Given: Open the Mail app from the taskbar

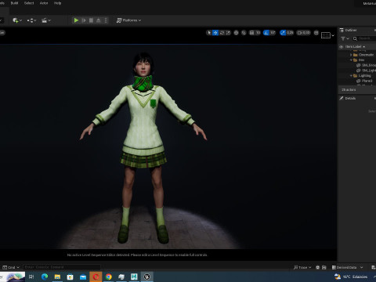Looking at the screenshot, I should [x=83, y=277].
